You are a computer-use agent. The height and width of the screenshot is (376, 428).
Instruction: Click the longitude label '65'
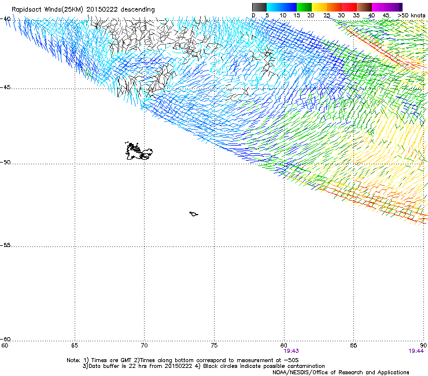click(75, 346)
